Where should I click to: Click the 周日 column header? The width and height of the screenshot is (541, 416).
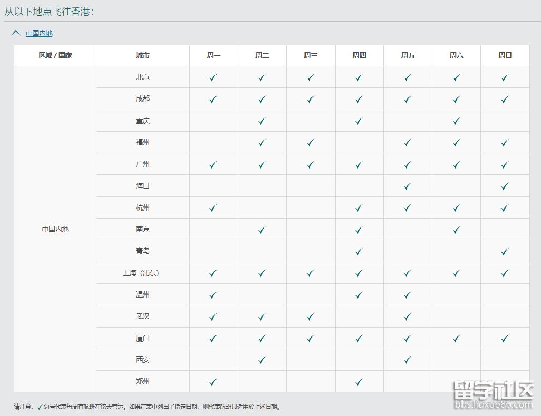[x=505, y=55]
